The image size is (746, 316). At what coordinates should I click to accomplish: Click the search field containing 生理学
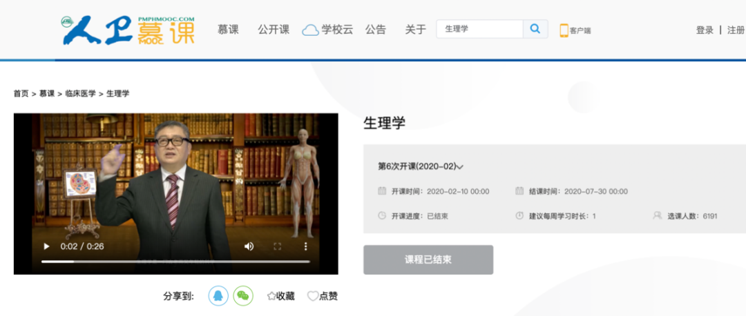pos(479,29)
